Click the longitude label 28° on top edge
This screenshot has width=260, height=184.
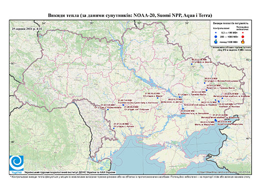[91, 23]
